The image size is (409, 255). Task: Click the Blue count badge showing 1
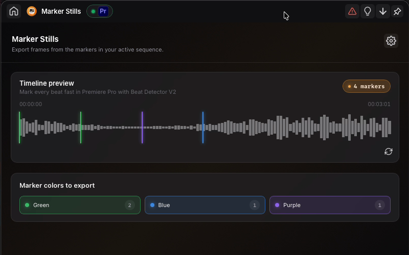pos(255,205)
